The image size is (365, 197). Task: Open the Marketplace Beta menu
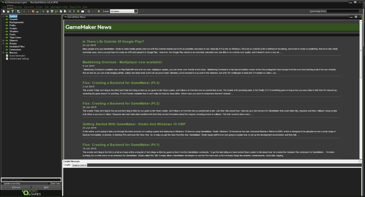tap(59, 7)
